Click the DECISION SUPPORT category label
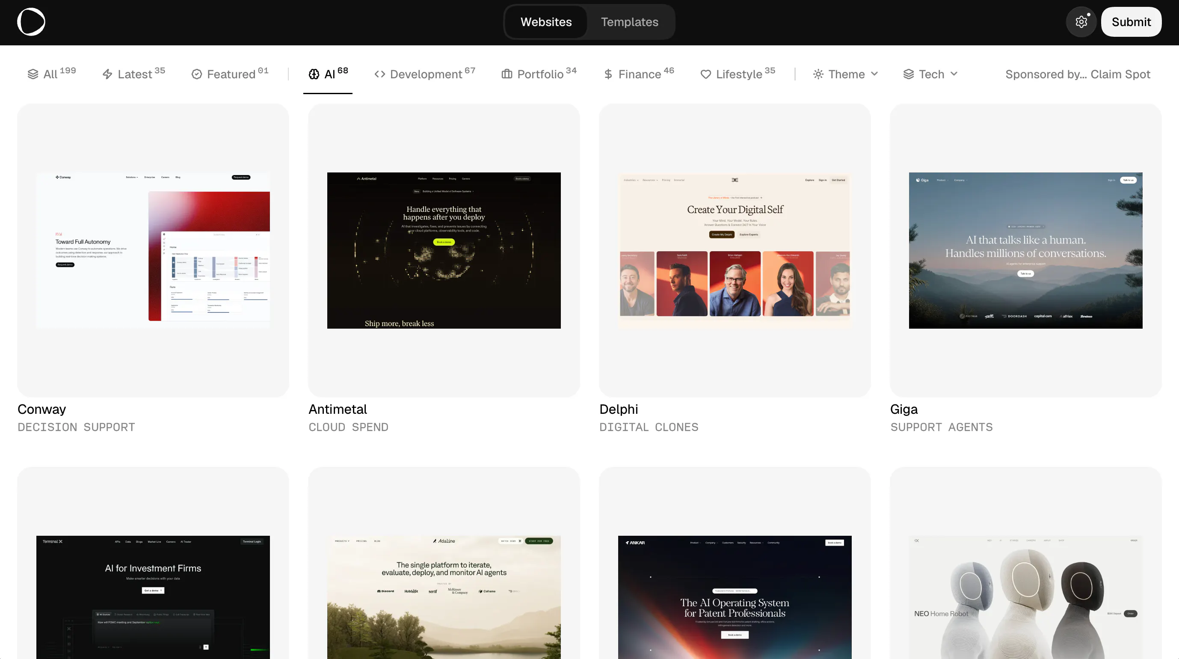Viewport: 1179px width, 659px height. coord(77,427)
